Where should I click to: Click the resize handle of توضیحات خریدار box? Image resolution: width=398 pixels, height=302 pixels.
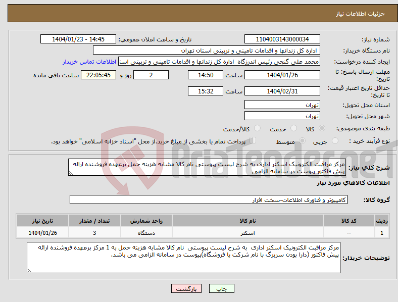(x=29, y=271)
